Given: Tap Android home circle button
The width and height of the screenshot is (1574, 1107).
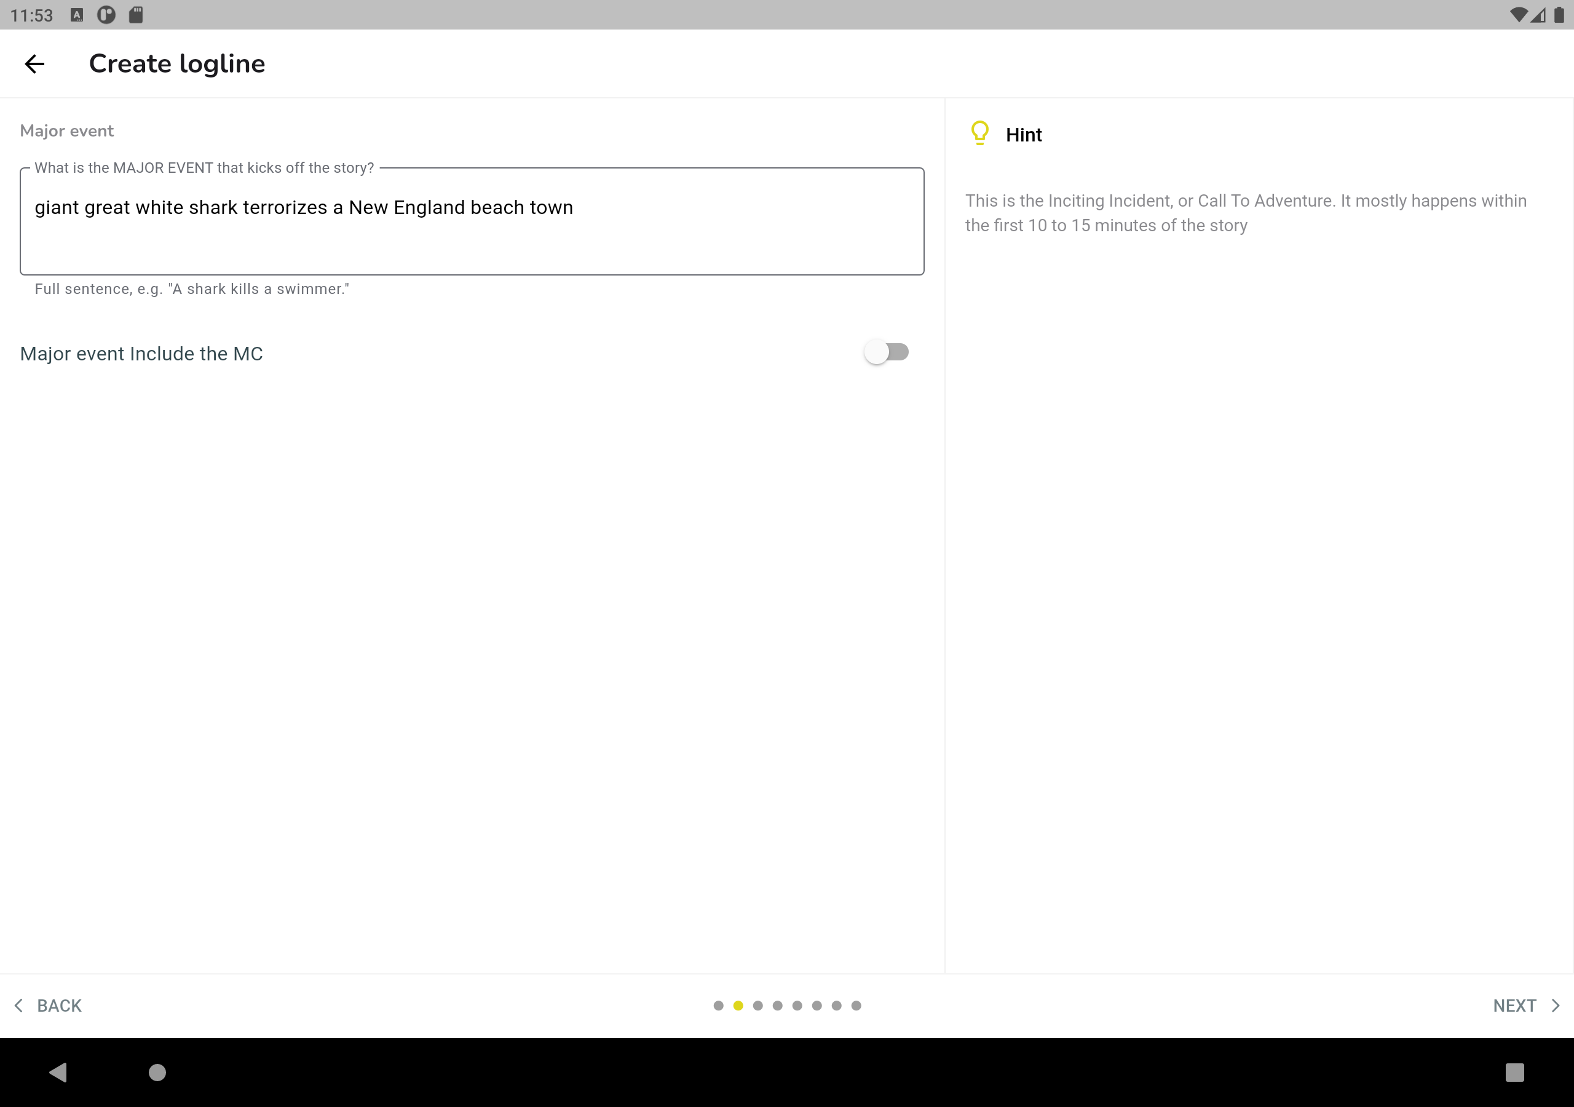Looking at the screenshot, I should pos(157,1072).
